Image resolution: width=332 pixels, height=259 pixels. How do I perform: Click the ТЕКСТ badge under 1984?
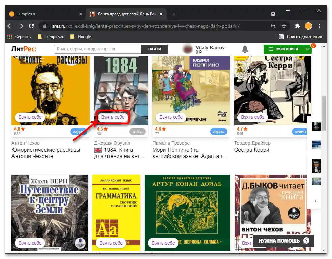coord(138,132)
